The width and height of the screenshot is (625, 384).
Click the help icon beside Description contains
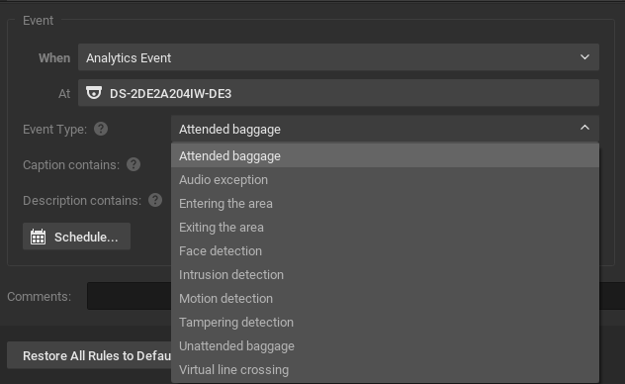tap(155, 200)
